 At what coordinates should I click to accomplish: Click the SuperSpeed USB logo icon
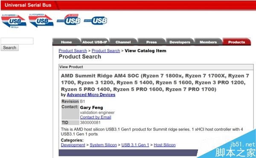(x=41, y=20)
